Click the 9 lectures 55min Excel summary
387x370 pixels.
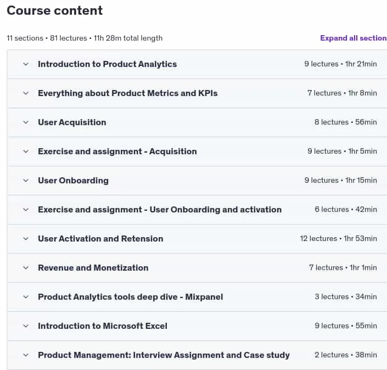pos(345,326)
